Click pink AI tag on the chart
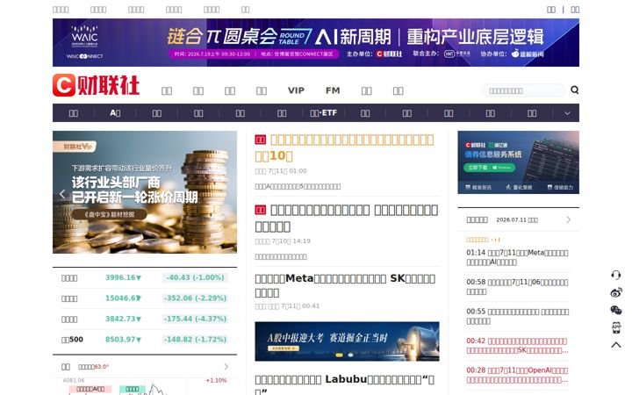Screen dimensions: 632x395 point(90,389)
